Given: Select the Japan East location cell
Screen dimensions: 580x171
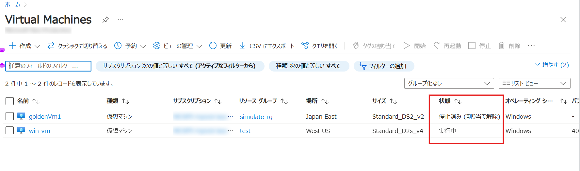Looking at the screenshot, I should (x=321, y=116).
